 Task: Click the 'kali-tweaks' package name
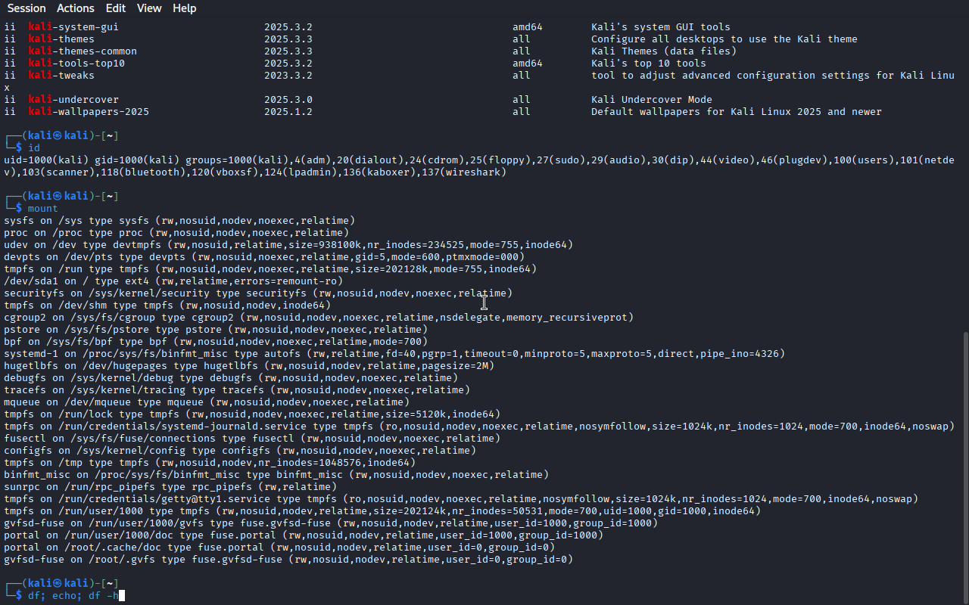point(61,76)
